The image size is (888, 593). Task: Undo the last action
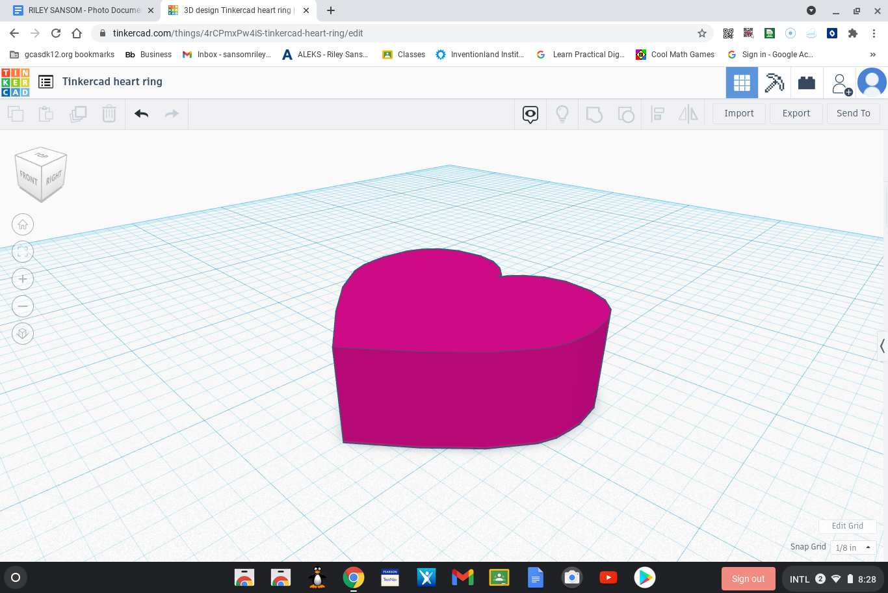[x=142, y=114]
